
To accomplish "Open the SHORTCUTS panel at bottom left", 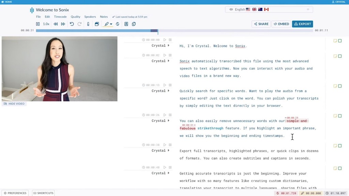I will [43, 193].
